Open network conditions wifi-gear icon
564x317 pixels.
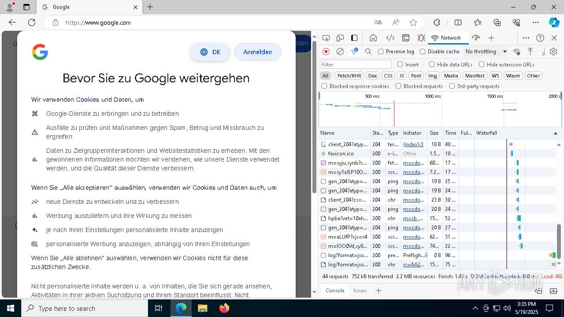(x=516, y=52)
